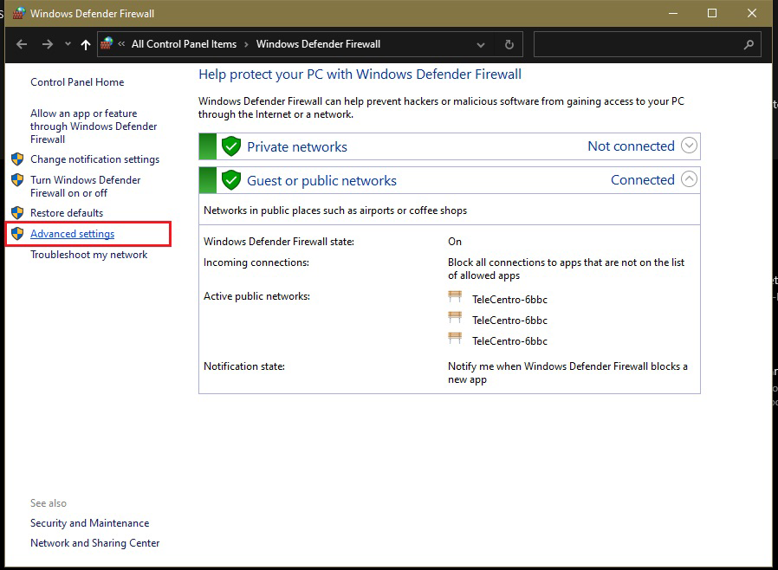Image resolution: width=778 pixels, height=570 pixels.
Task: Click shield icon beside Advanced settings
Action: coord(17,234)
